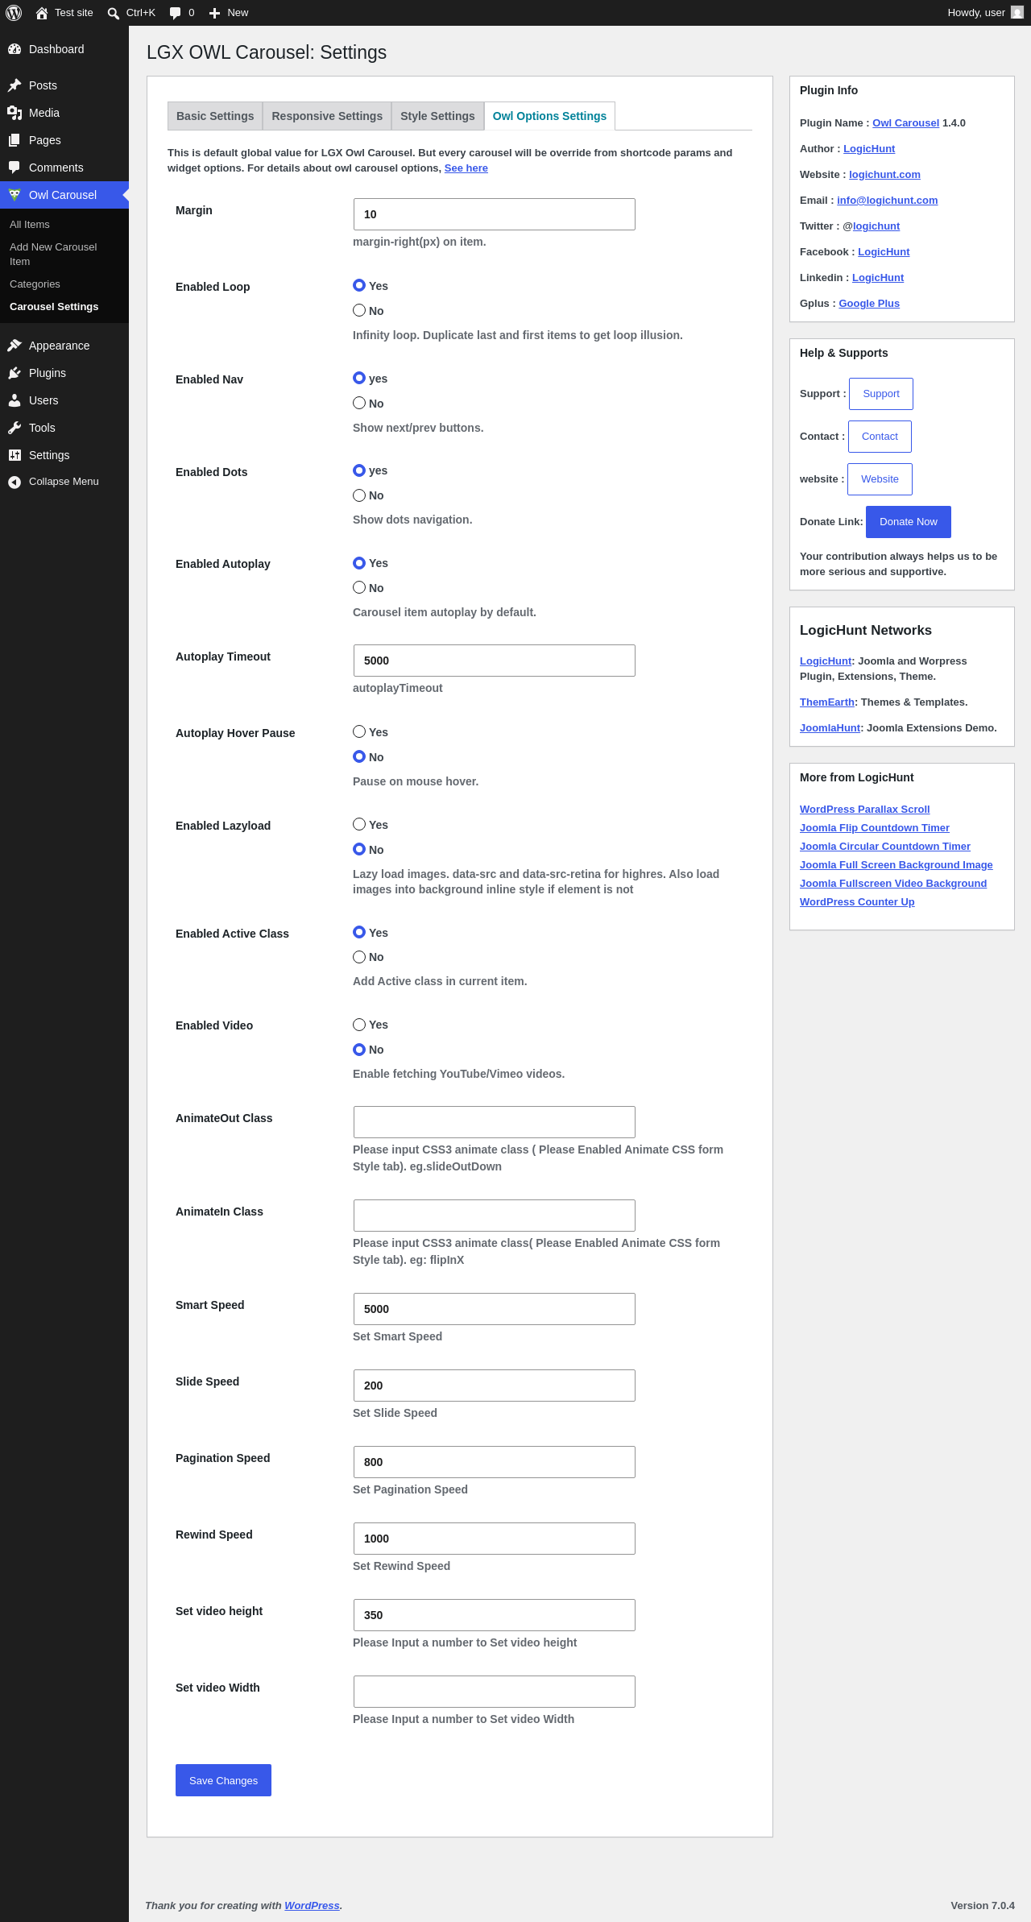Click the Contact button
The image size is (1031, 1922).
(880, 437)
